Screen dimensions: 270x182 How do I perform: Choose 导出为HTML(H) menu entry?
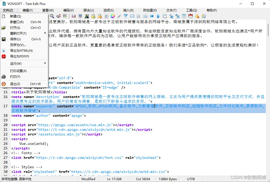(x=24, y=50)
